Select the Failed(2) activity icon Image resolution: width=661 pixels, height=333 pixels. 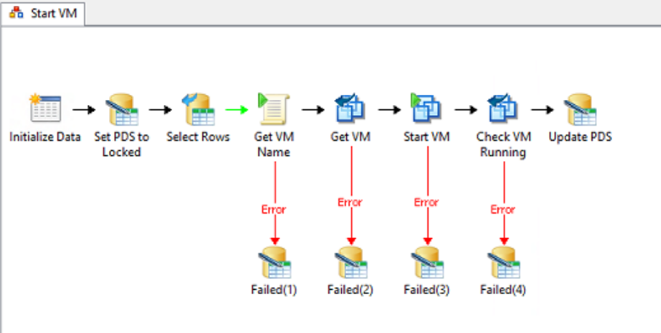(x=350, y=263)
